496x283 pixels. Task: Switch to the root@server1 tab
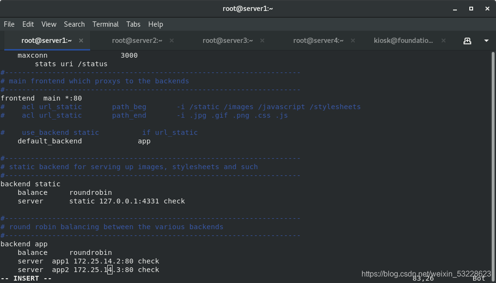(x=47, y=40)
